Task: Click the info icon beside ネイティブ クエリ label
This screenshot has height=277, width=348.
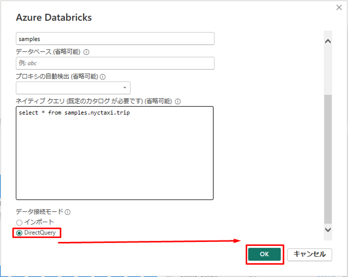Action: tap(178, 102)
